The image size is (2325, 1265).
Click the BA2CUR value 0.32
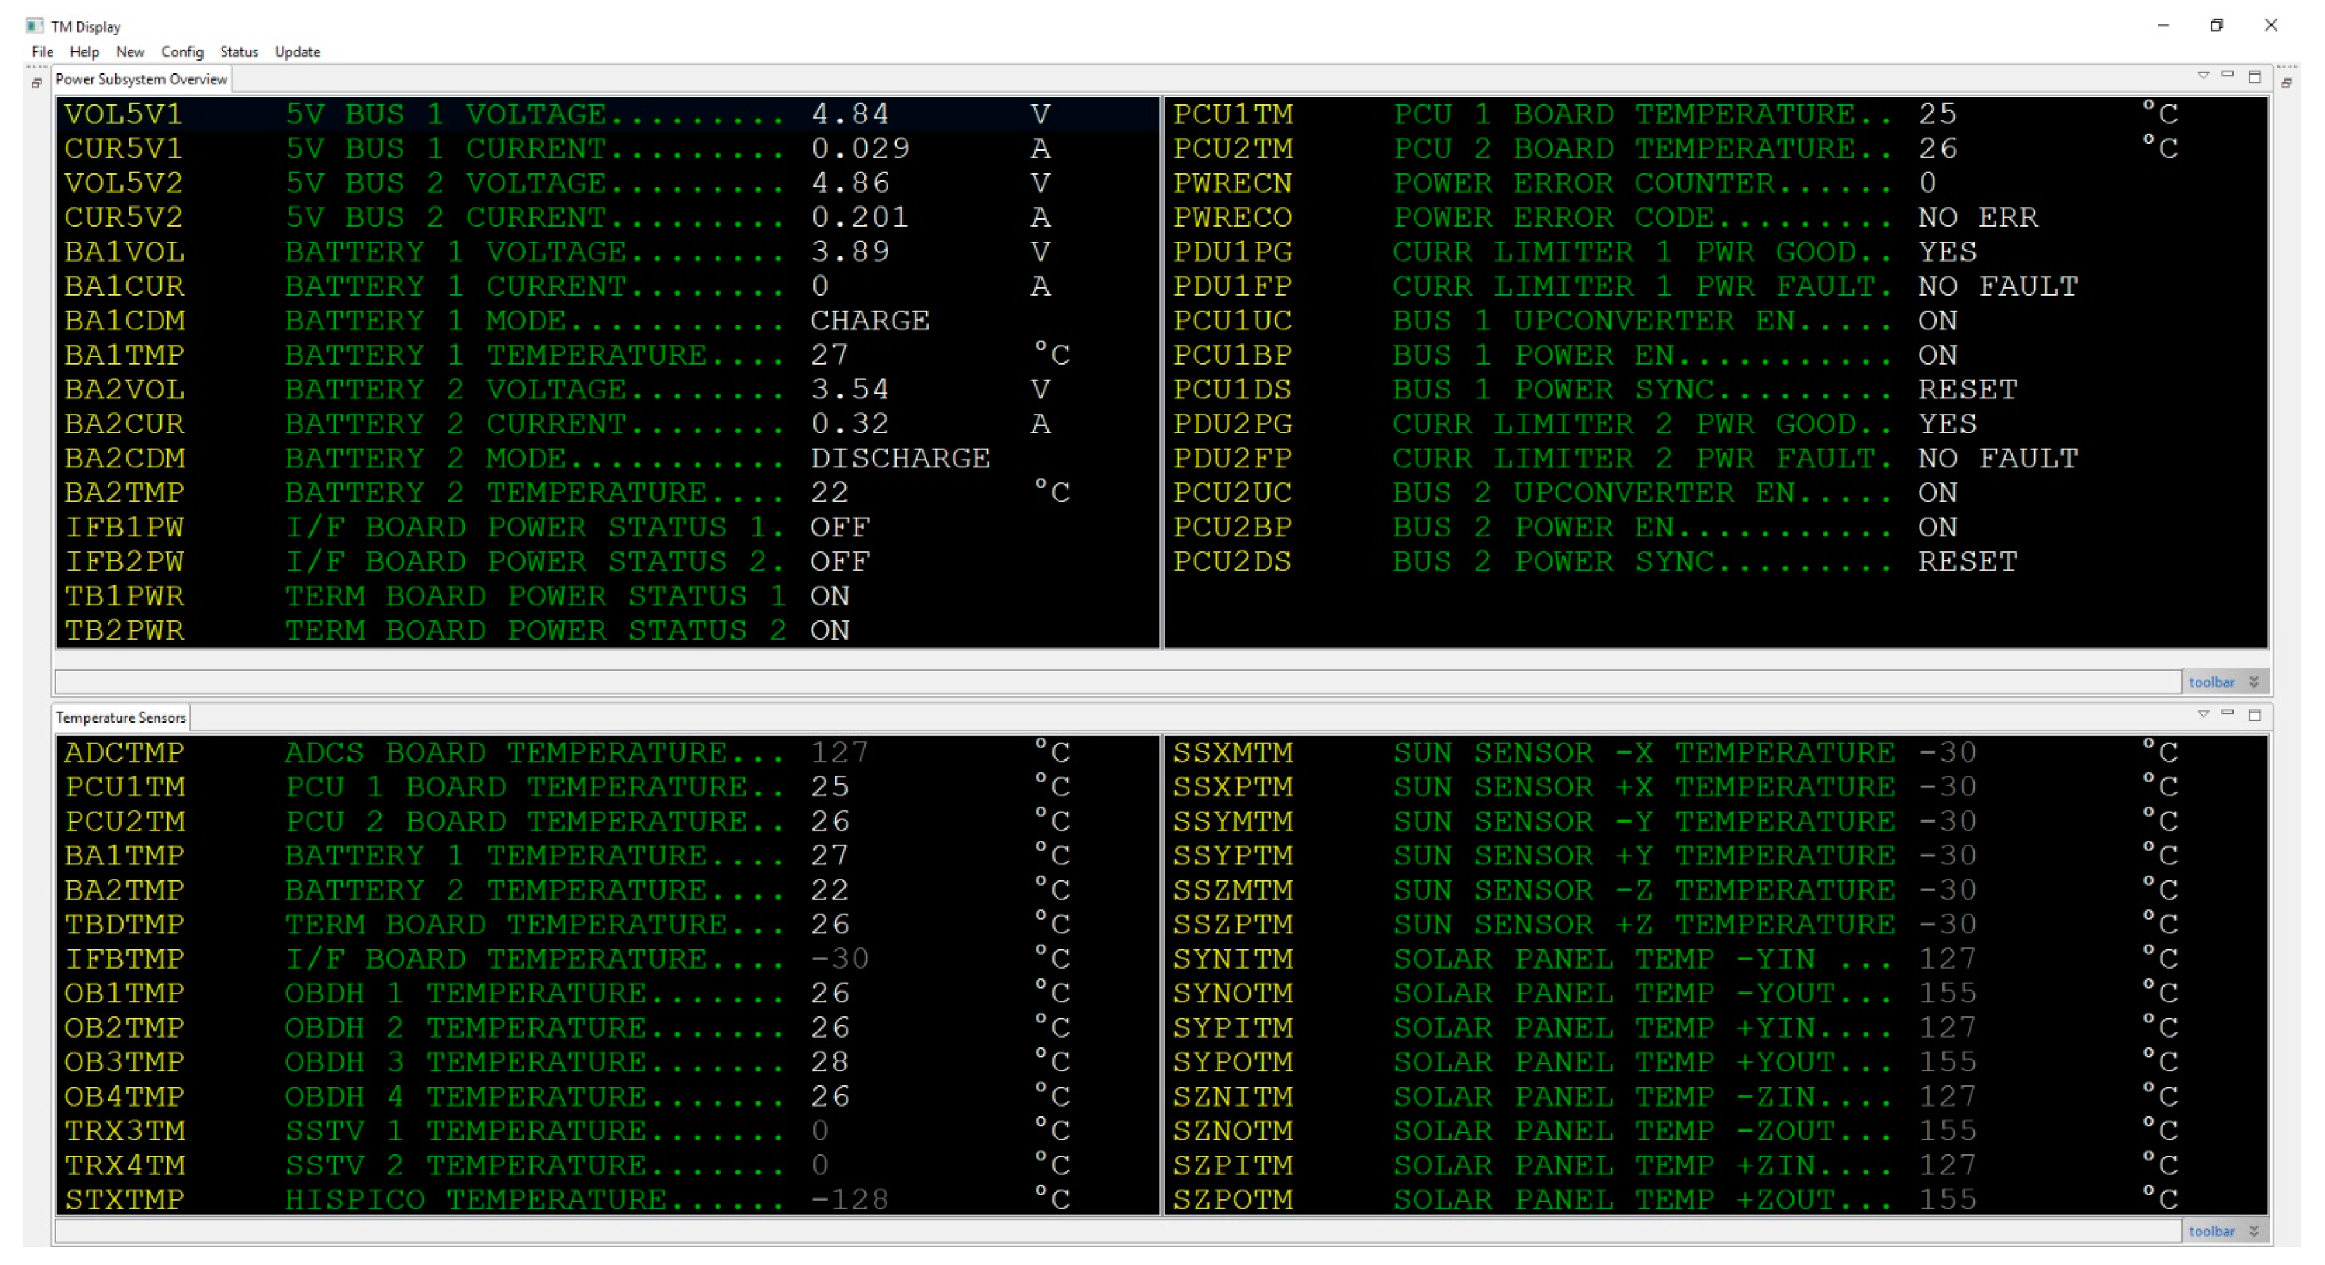coord(849,424)
